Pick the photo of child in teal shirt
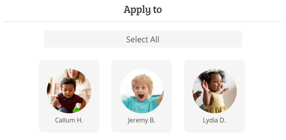The width and height of the screenshot is (286, 140). [141, 91]
